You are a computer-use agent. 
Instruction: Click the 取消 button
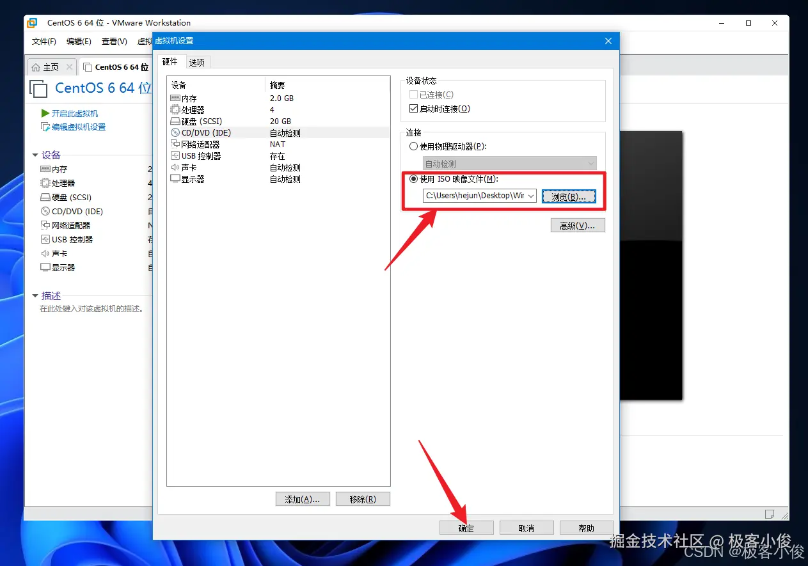click(527, 528)
